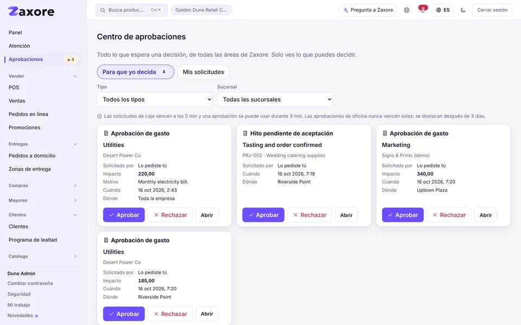Click Pregunta a Zaxore button
Screen dimensions: 521x325
pos(368,10)
